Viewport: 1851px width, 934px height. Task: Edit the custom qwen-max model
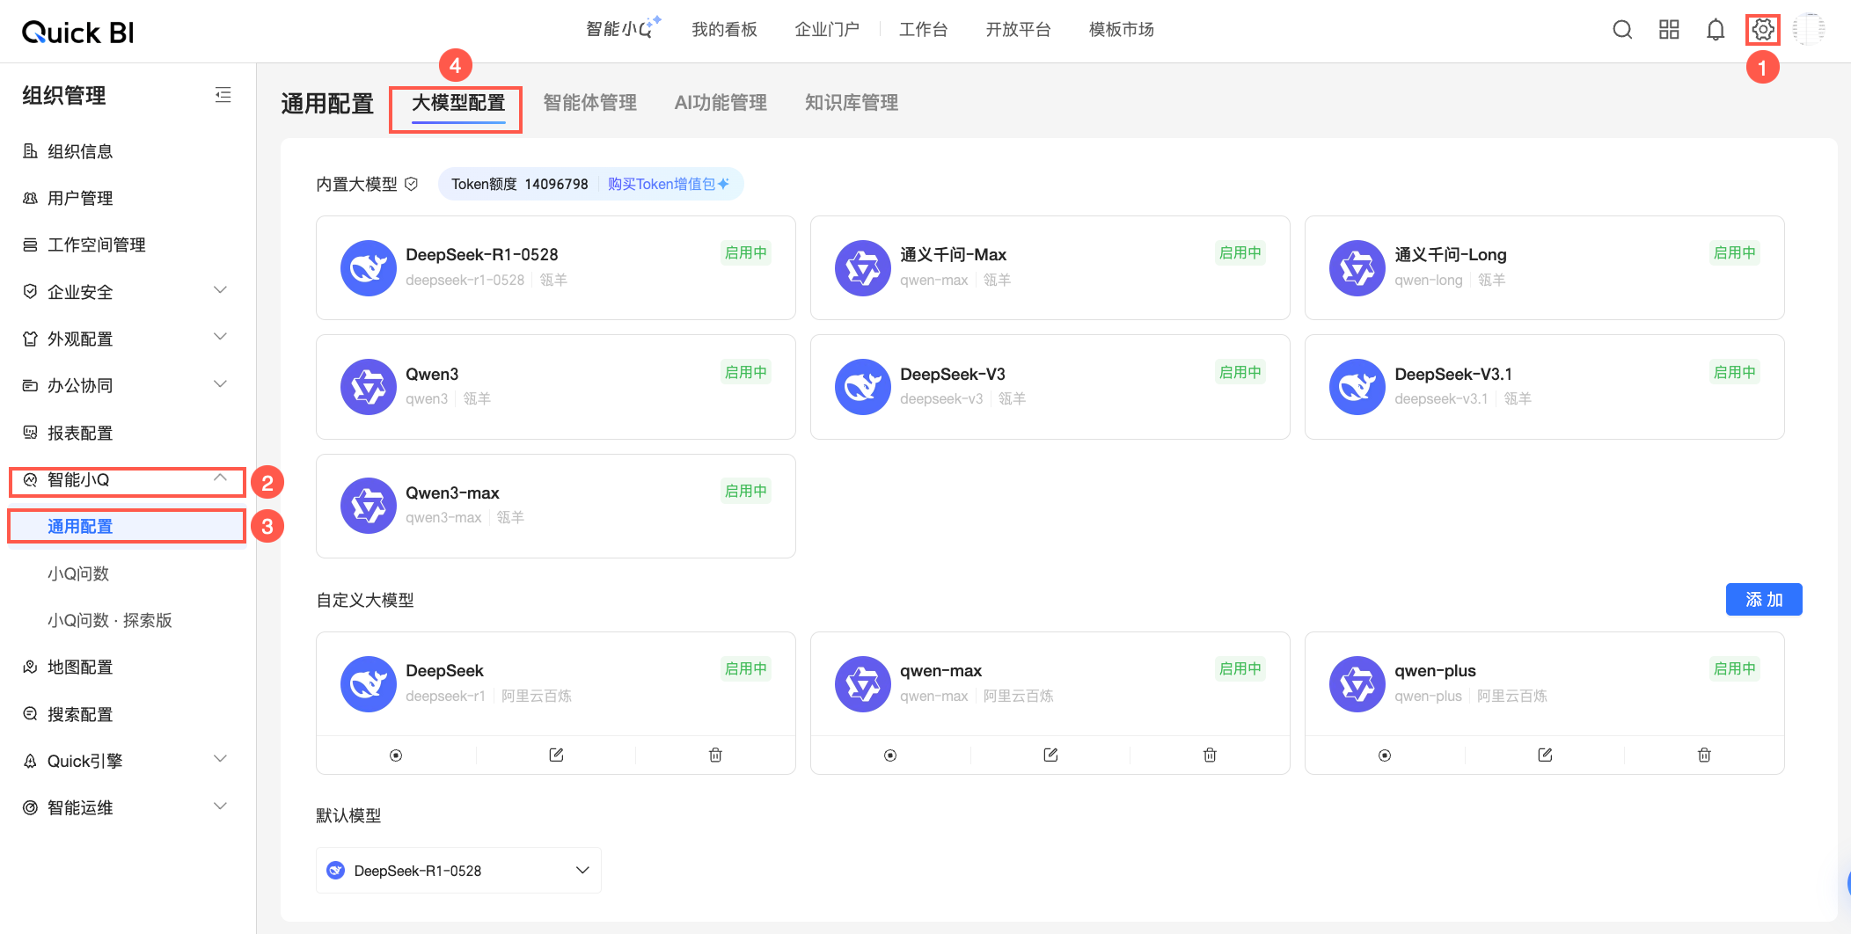1050,755
